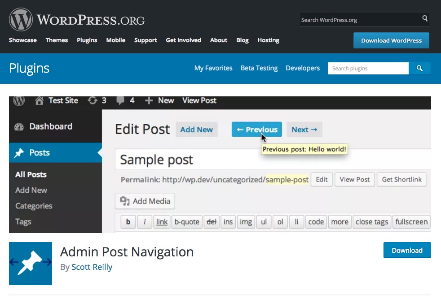441x303 pixels.
Task: Download the Admin Post Navigation plugin
Action: point(407,250)
